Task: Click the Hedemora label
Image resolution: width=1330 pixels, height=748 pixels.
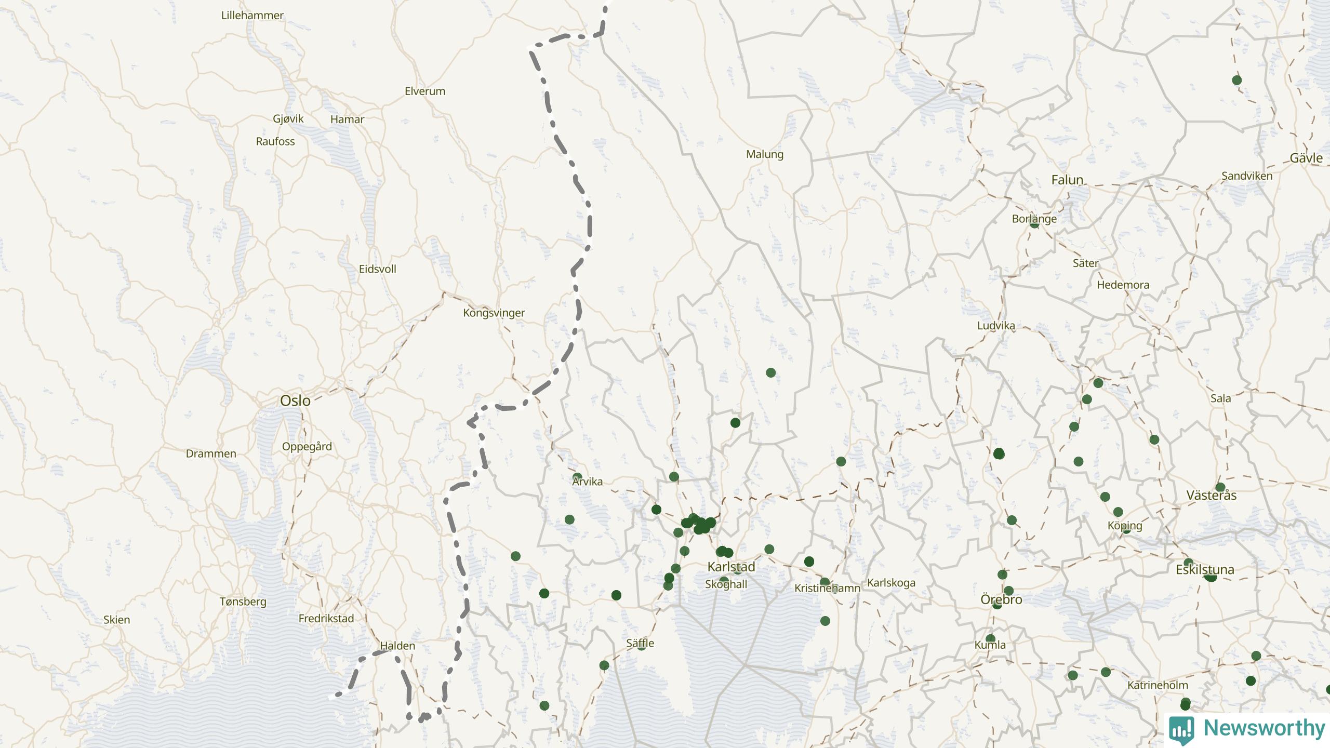Action: [x=1123, y=285]
